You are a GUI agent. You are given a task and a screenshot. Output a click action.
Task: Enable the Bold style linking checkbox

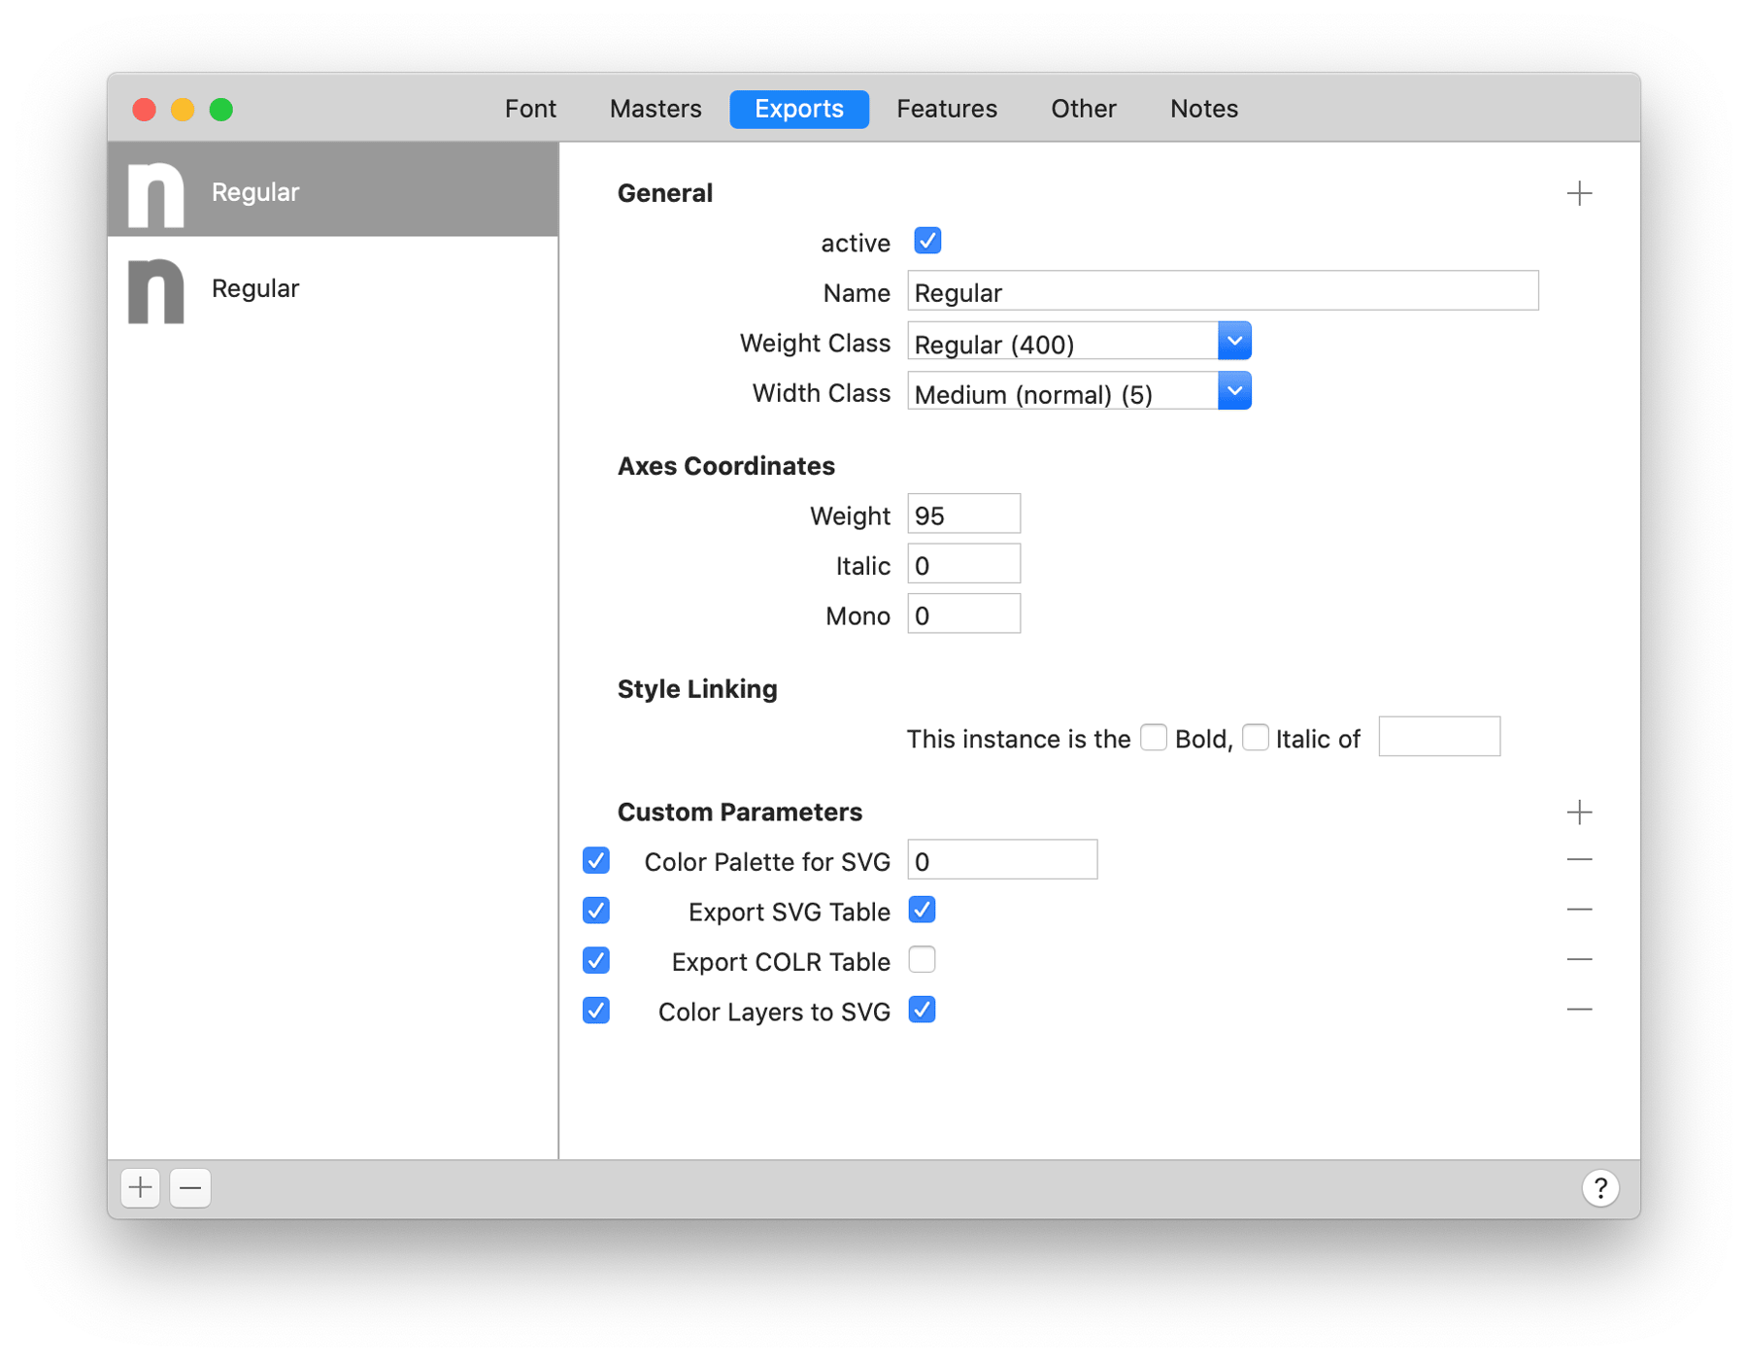click(x=1153, y=738)
